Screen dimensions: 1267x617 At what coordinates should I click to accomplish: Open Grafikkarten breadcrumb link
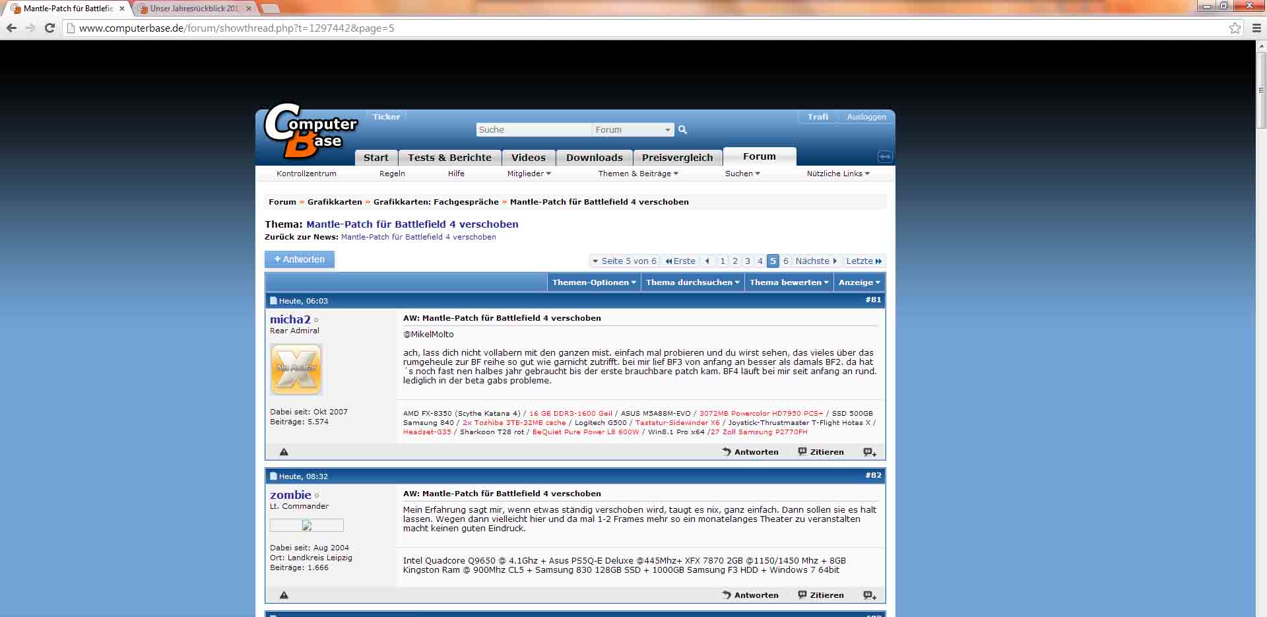pyautogui.click(x=335, y=202)
